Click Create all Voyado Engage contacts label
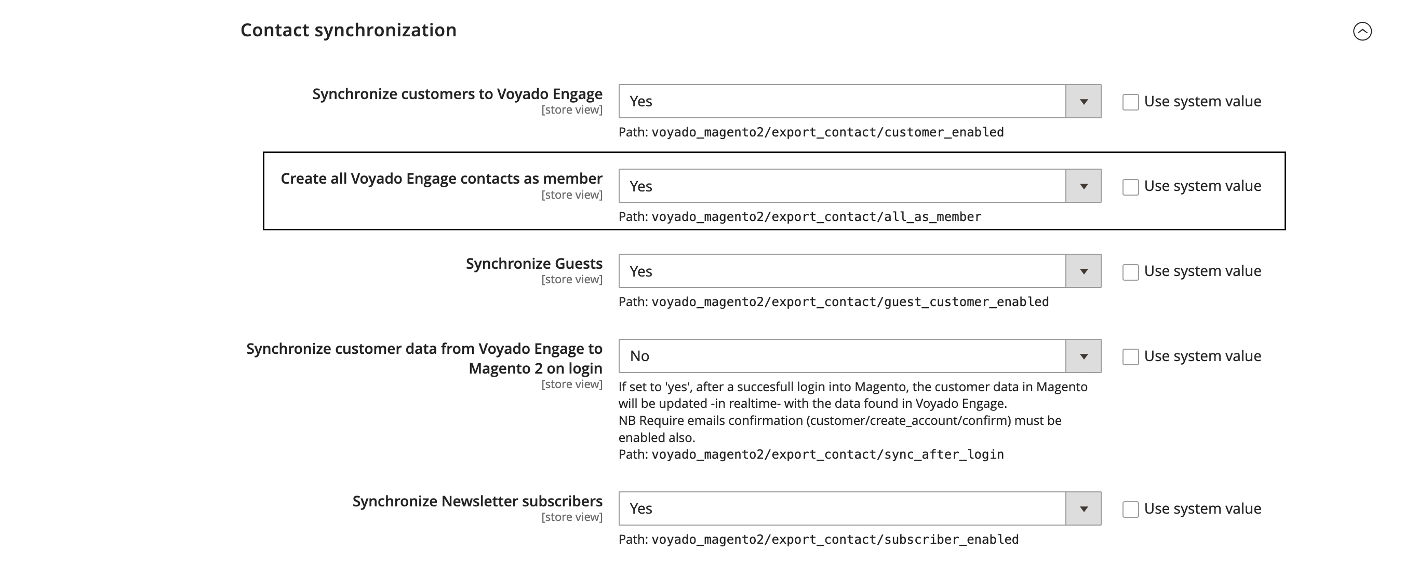 pos(441,178)
